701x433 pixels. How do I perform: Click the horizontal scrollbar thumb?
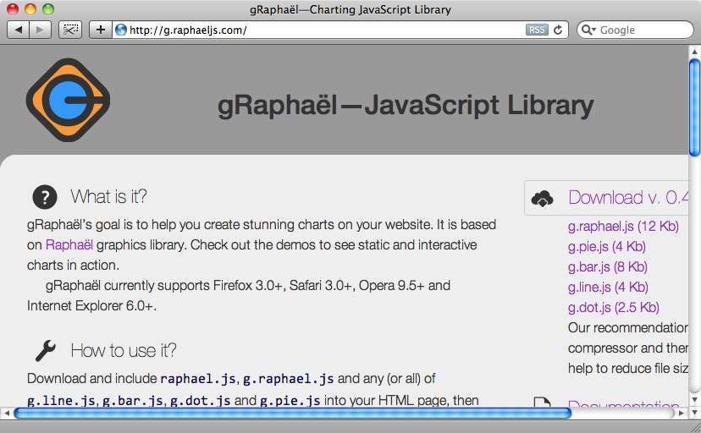tap(293, 413)
